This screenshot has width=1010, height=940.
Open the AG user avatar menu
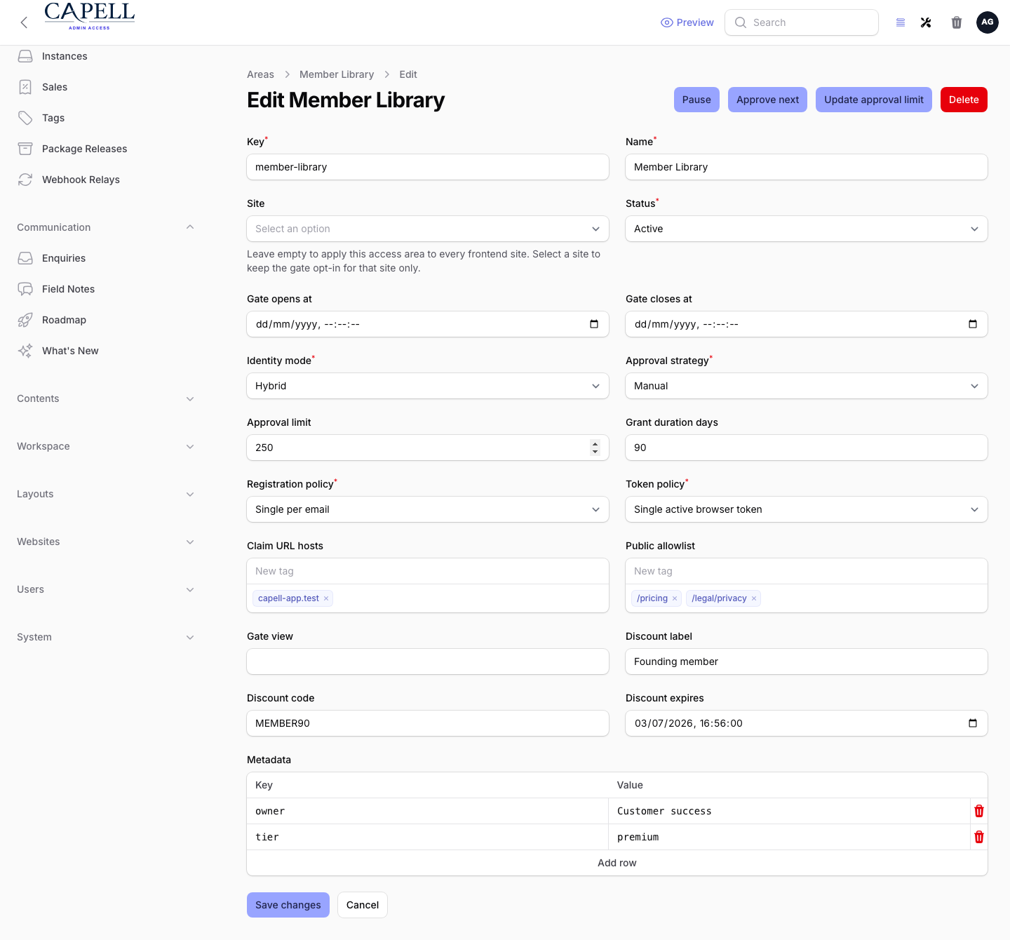(988, 22)
